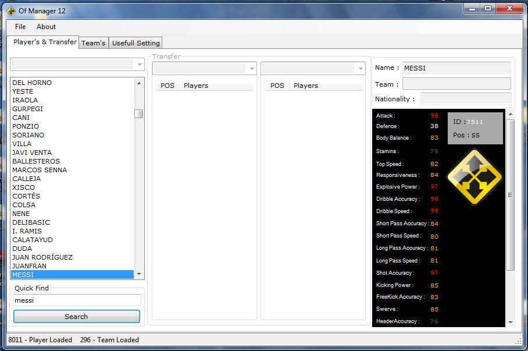Screen dimensions: 528x351
Task: Click the Name field containing MESSI
Action: [x=456, y=68]
